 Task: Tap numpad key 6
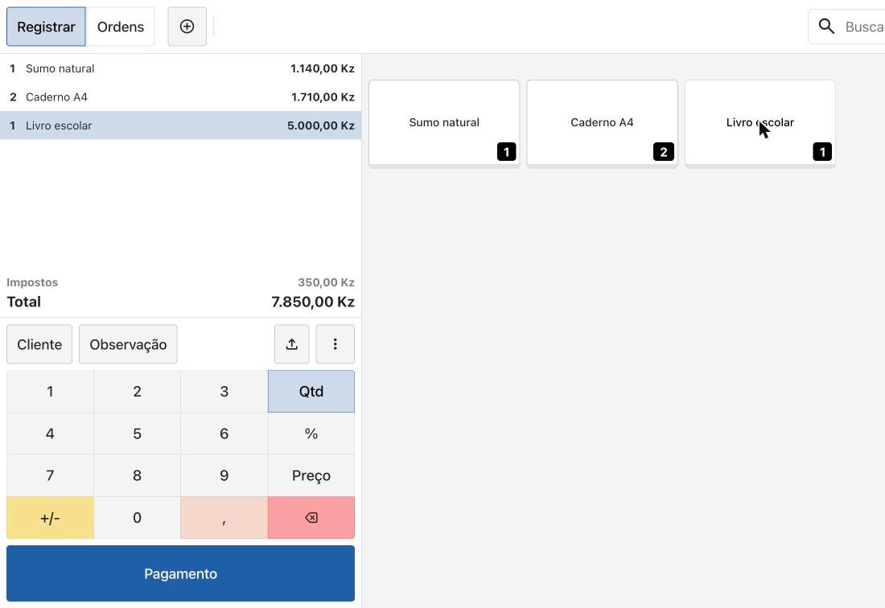pos(224,433)
